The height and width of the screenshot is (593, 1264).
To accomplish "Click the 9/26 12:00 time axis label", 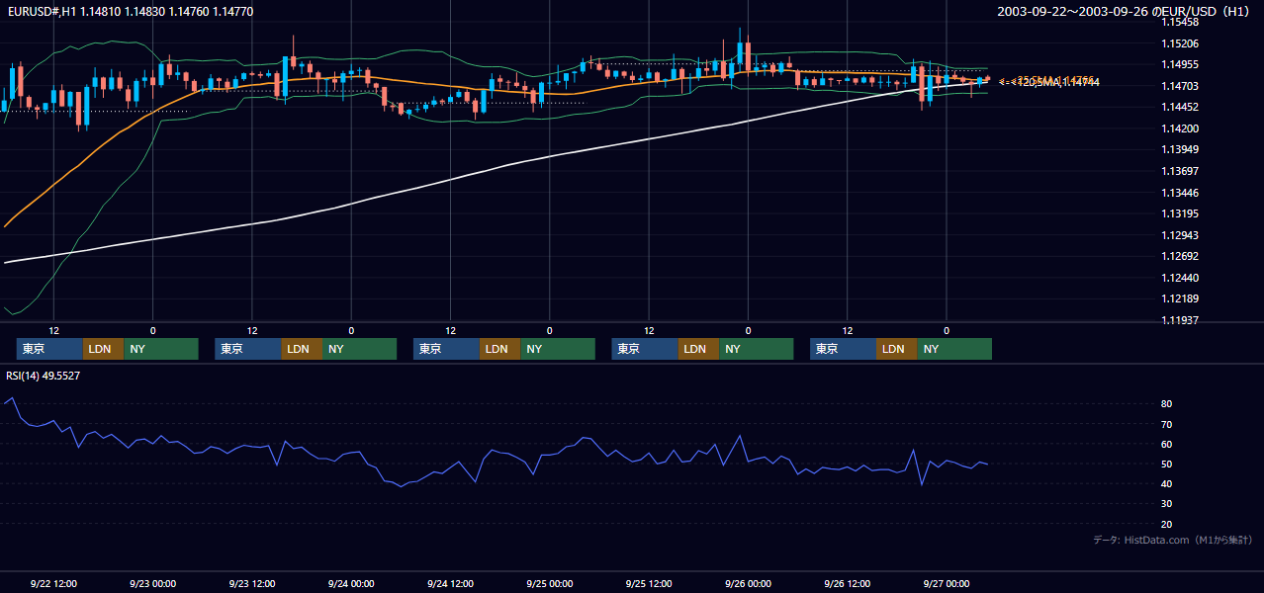I will [x=848, y=584].
